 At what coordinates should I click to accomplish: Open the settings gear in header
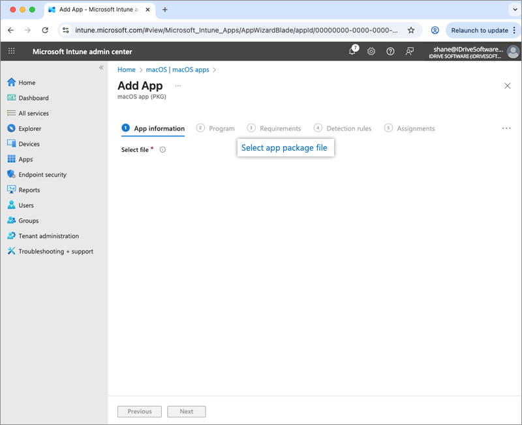tap(371, 51)
